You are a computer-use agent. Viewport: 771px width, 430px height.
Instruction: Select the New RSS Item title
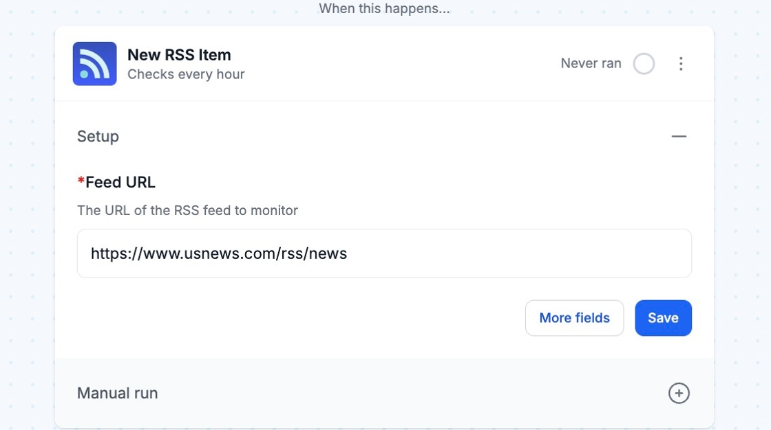tap(179, 55)
